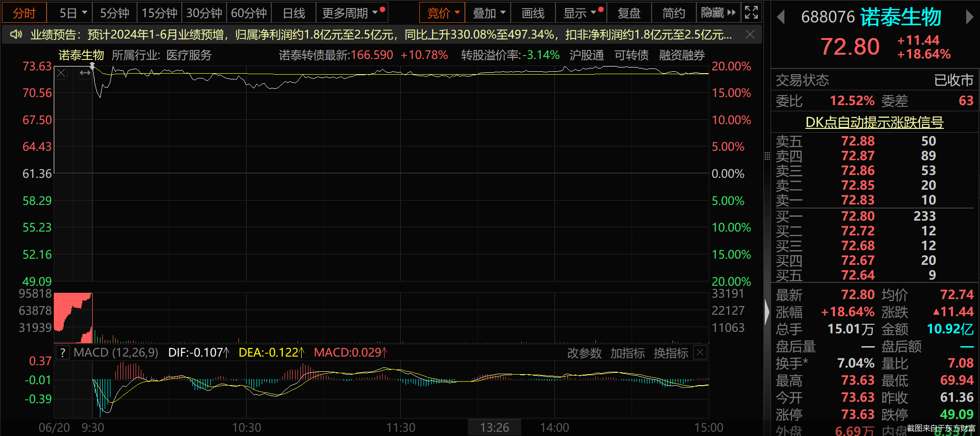Close the performance forecast news banner
This screenshot has width=980, height=436.
[x=750, y=35]
